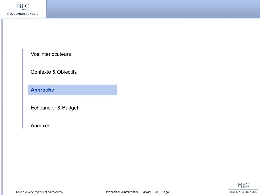Click the 'Proposition d'intervention – Janvier 2006 - Page 8' footer
Image resolution: width=260 pixels, height=195 pixels.
coord(139,192)
